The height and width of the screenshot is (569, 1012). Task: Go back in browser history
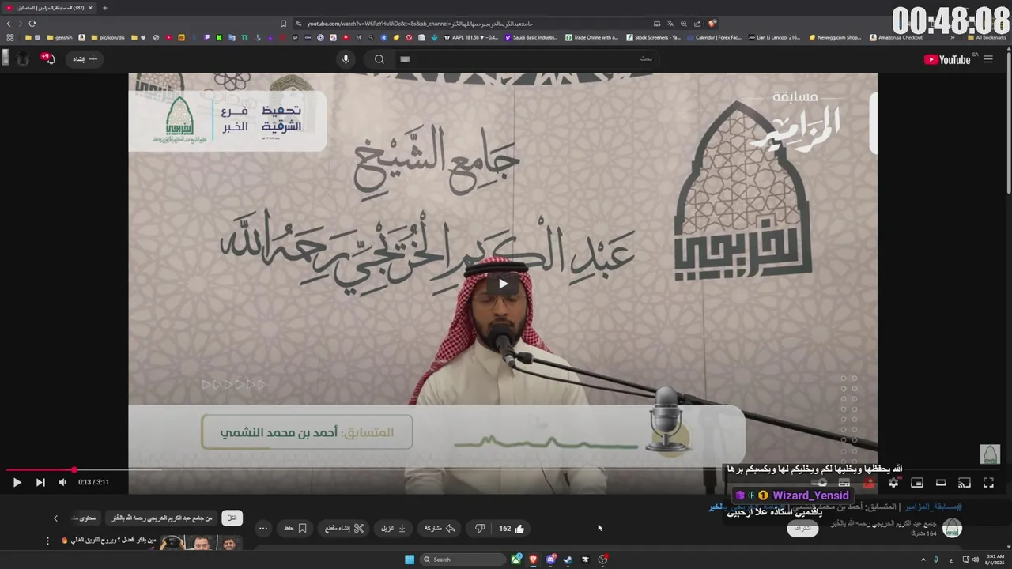coord(9,24)
